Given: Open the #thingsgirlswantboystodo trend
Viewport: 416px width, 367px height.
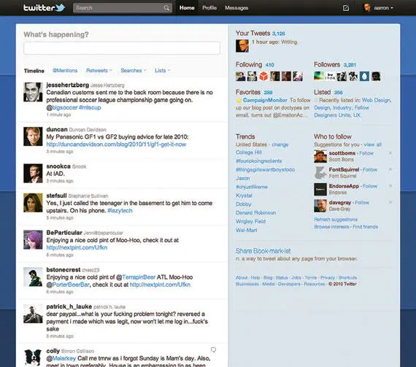Looking at the screenshot, I should coord(265,170).
